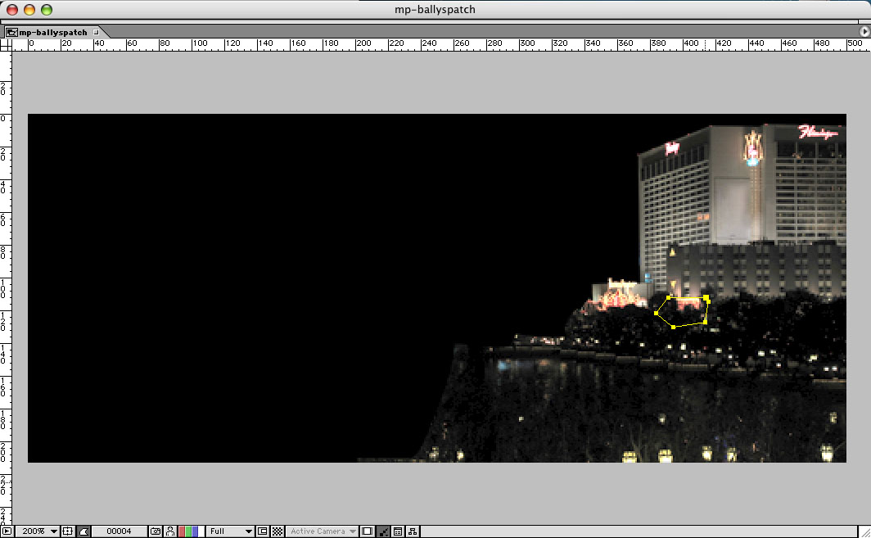
Task: Click the view layout icon
Action: click(x=368, y=531)
